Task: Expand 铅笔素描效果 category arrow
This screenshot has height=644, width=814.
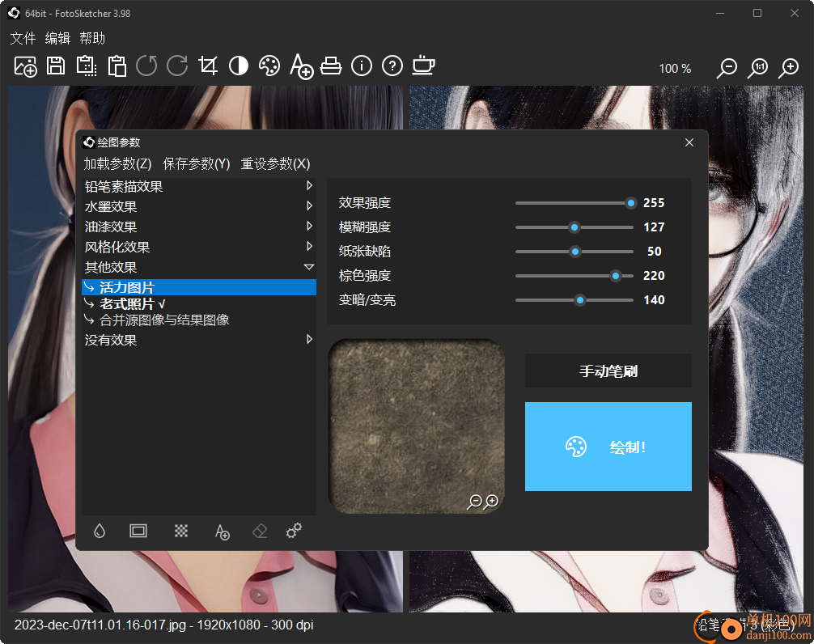Action: [x=309, y=186]
